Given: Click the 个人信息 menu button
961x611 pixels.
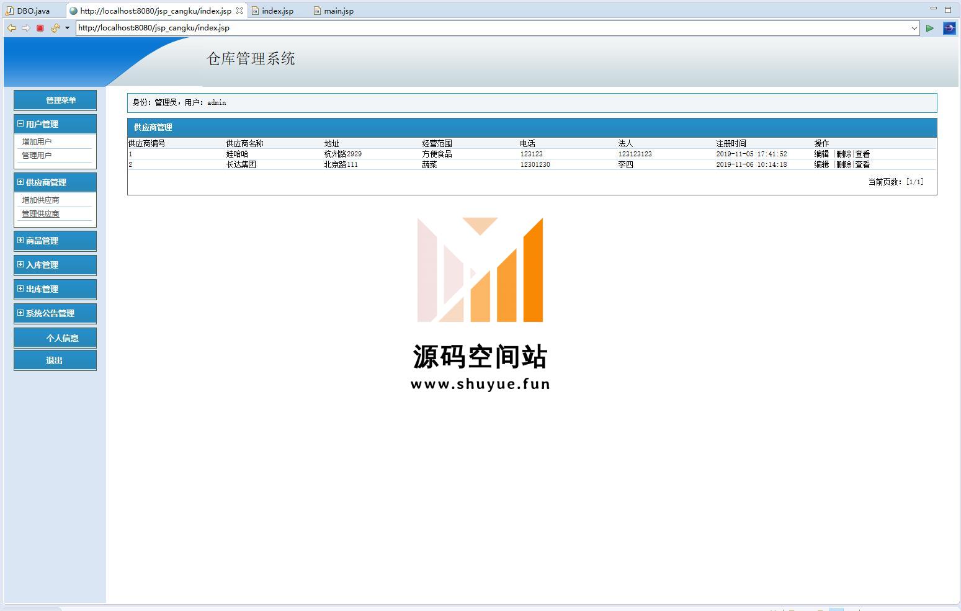Looking at the screenshot, I should 55,338.
